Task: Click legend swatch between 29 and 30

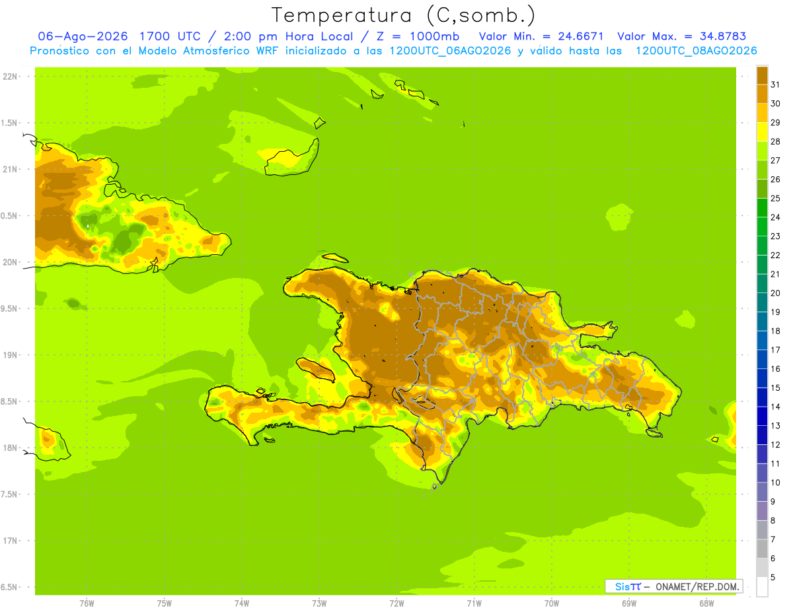Action: tap(762, 113)
